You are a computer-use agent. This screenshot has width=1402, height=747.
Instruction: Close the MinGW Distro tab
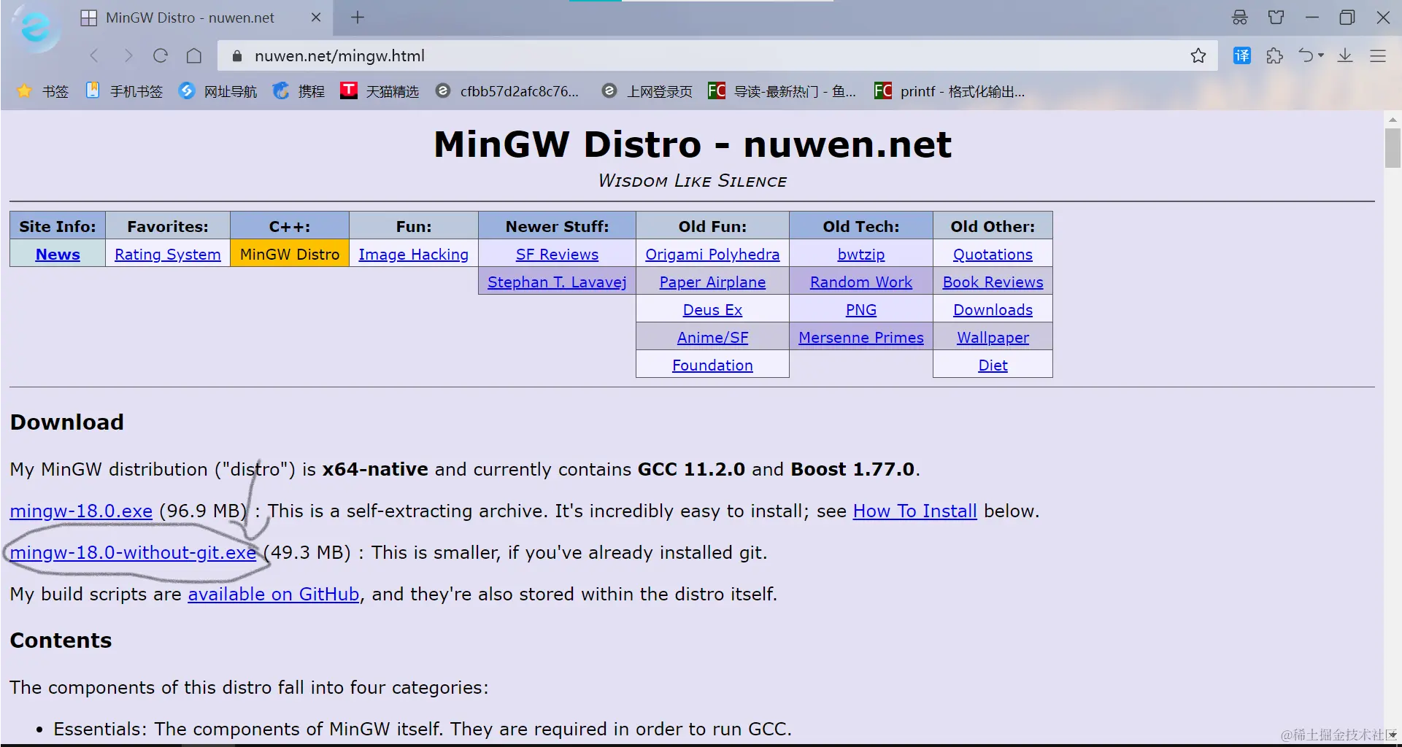pos(316,18)
